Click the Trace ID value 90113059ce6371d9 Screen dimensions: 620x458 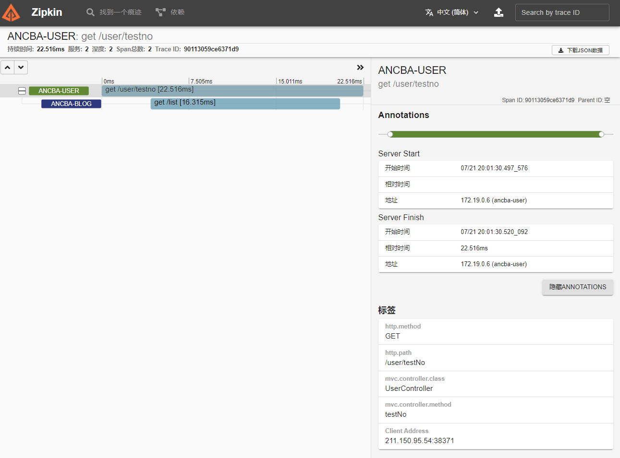pos(211,49)
